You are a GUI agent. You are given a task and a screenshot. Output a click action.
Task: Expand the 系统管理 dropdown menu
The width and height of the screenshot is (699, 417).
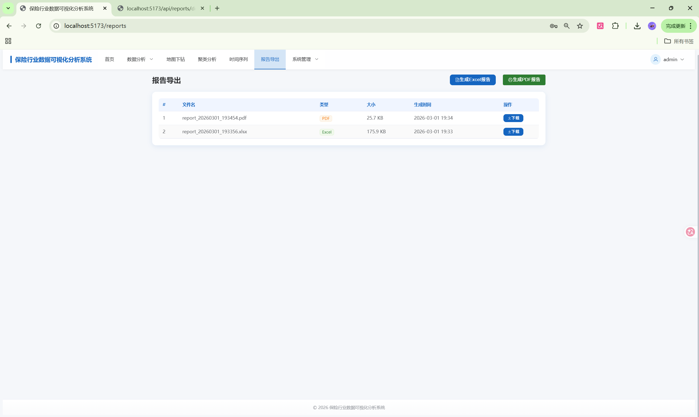click(x=305, y=59)
